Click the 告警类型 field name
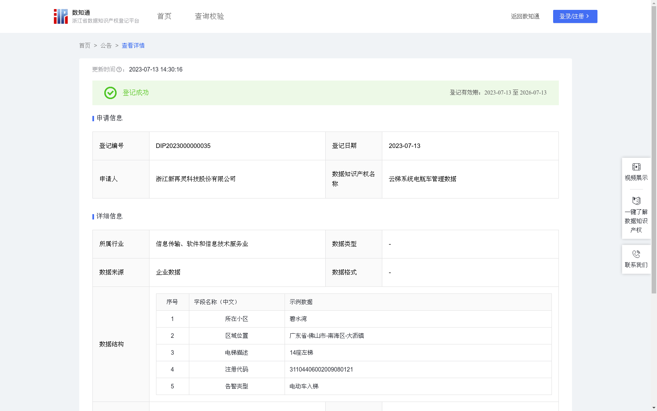The height and width of the screenshot is (411, 657). click(x=237, y=386)
